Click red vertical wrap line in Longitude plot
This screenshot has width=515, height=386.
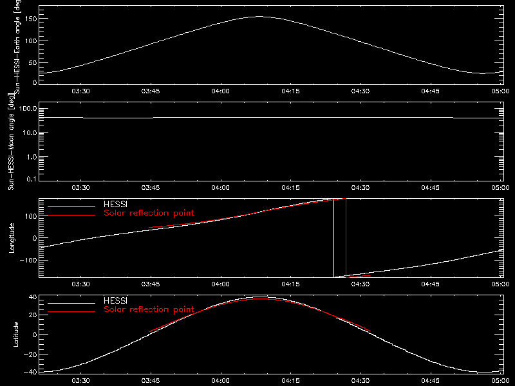click(346, 238)
